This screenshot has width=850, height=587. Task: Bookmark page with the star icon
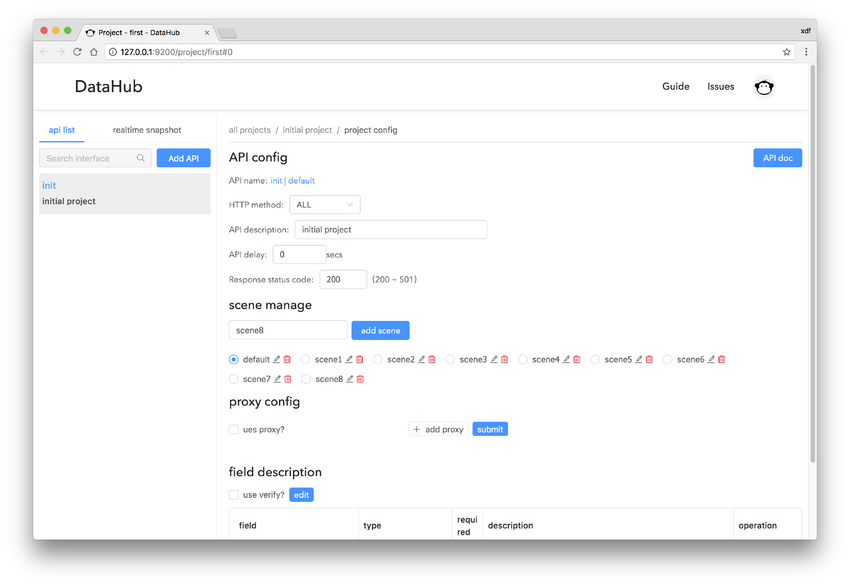click(786, 52)
